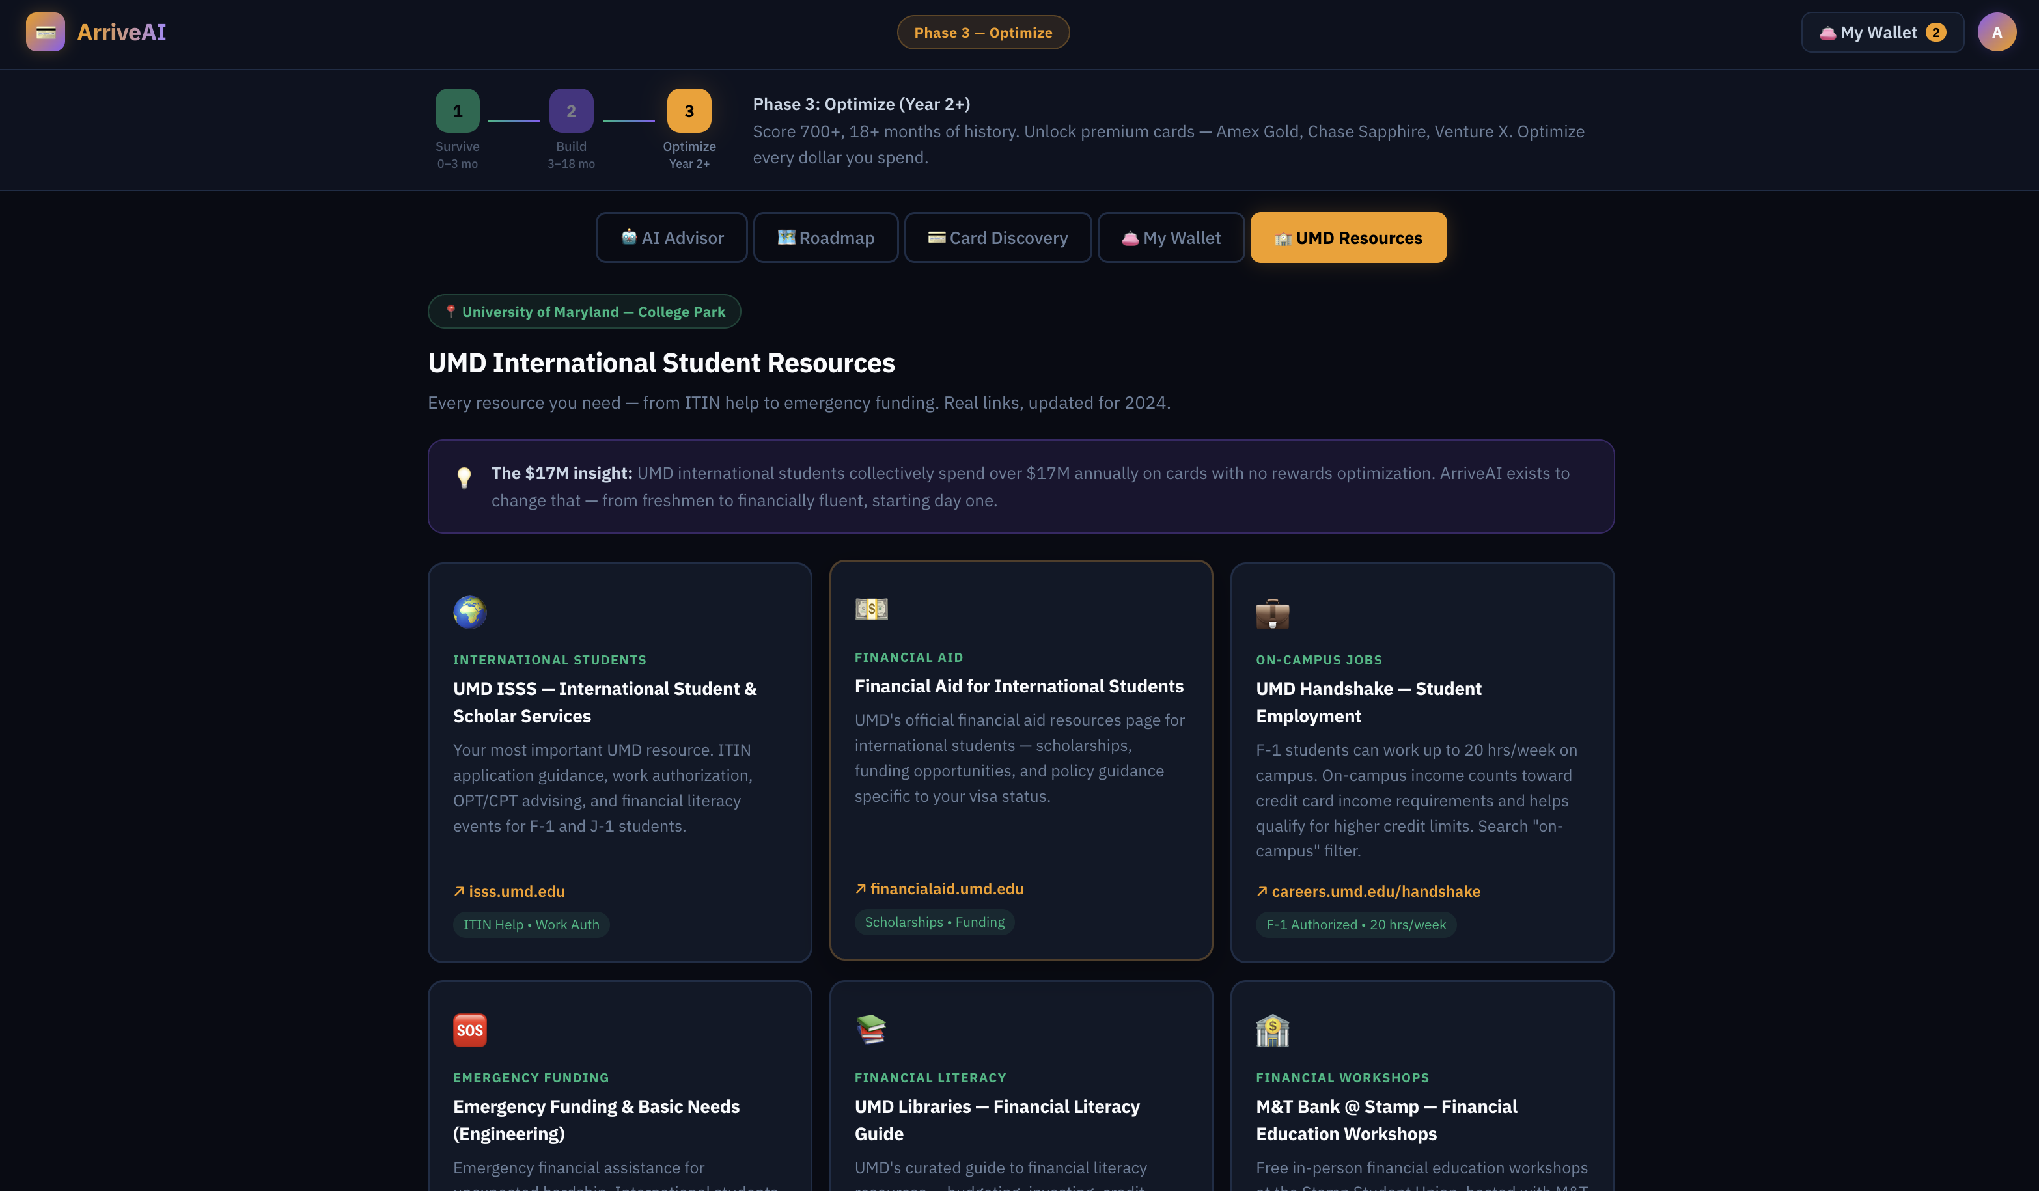
Task: Click the University of Maryland location chip
Action: click(584, 312)
